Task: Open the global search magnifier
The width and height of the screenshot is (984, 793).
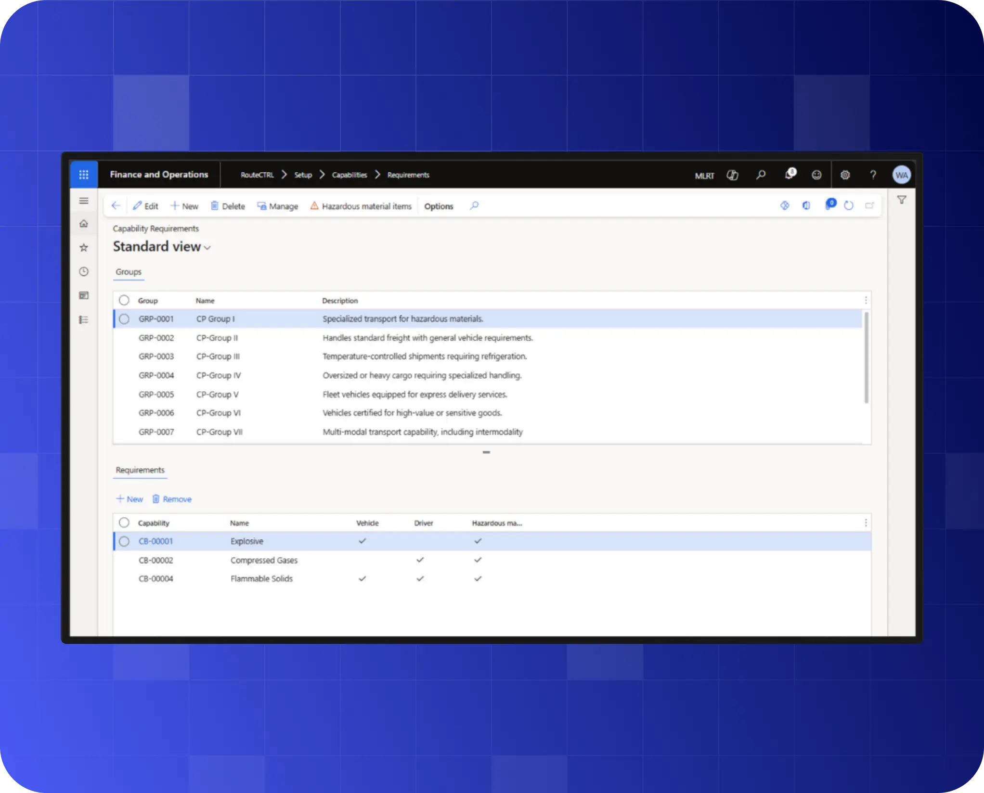Action: pyautogui.click(x=761, y=175)
